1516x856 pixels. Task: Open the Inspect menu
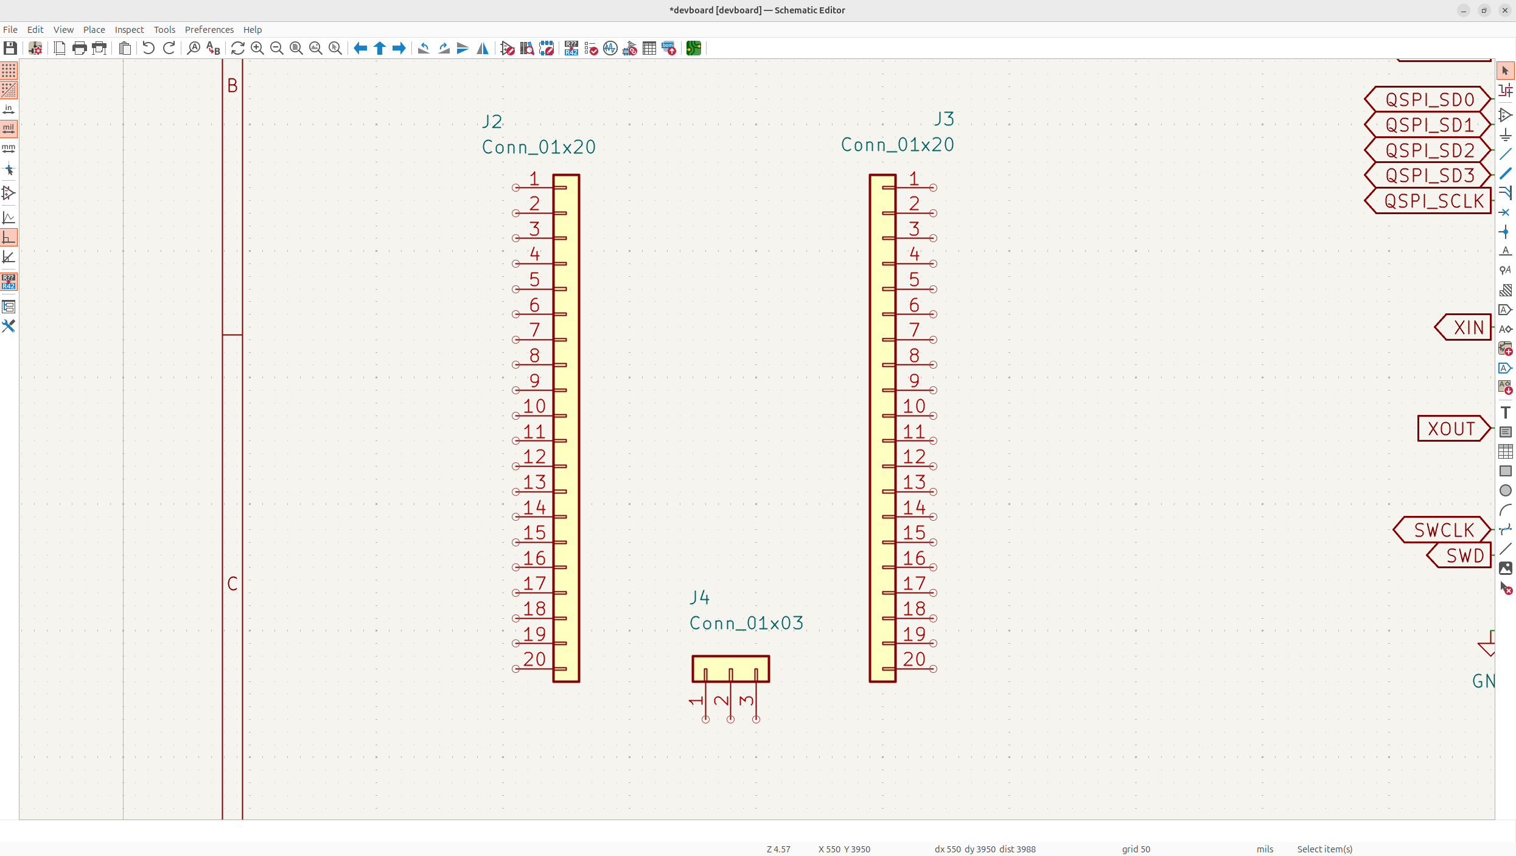(x=129, y=29)
